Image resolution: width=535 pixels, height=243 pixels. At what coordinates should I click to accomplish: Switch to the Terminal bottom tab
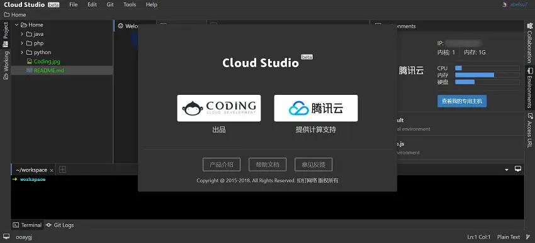[x=28, y=225]
